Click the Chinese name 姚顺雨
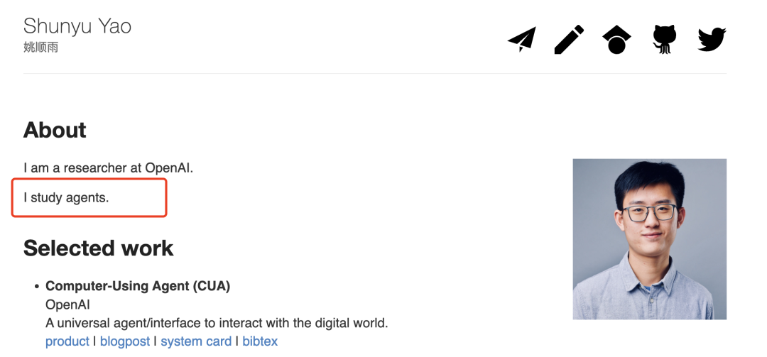The image size is (767, 357). click(x=40, y=48)
